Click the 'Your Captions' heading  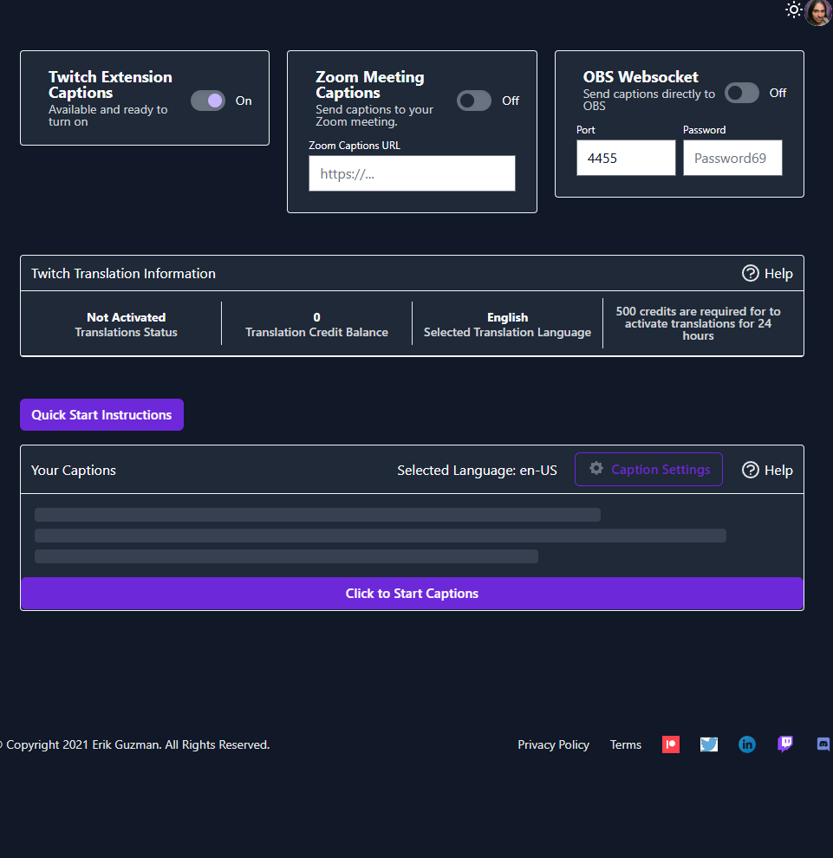[x=74, y=470]
